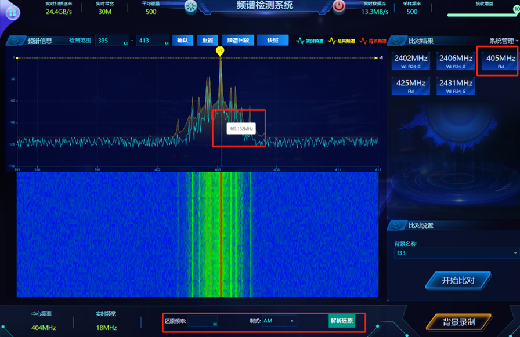Screen dimensions: 520x337
Task: Click the 404MHz center frequency value
Action: [44, 328]
